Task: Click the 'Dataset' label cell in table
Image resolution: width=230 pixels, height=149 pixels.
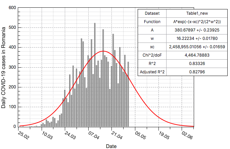Action: pos(152,13)
